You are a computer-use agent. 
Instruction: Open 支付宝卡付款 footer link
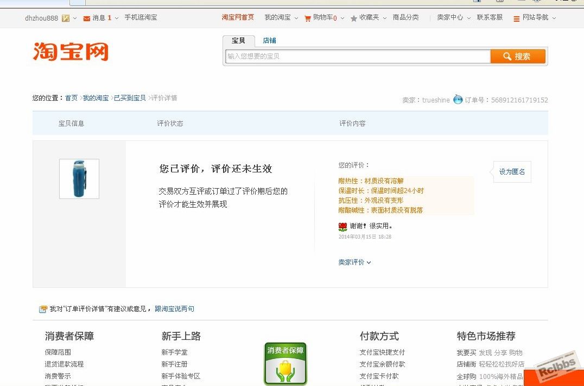(379, 376)
